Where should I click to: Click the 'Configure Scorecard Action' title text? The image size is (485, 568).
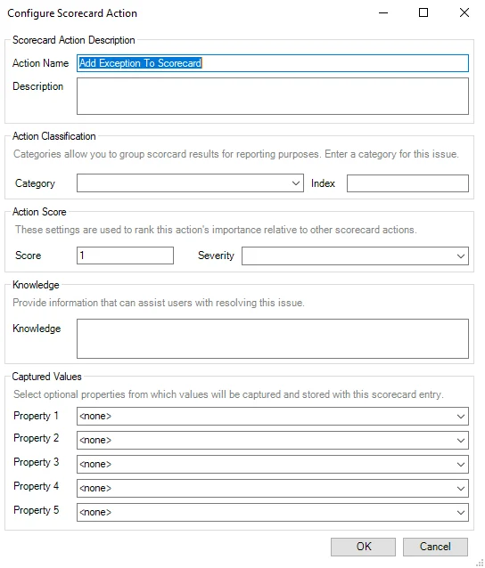(x=72, y=13)
